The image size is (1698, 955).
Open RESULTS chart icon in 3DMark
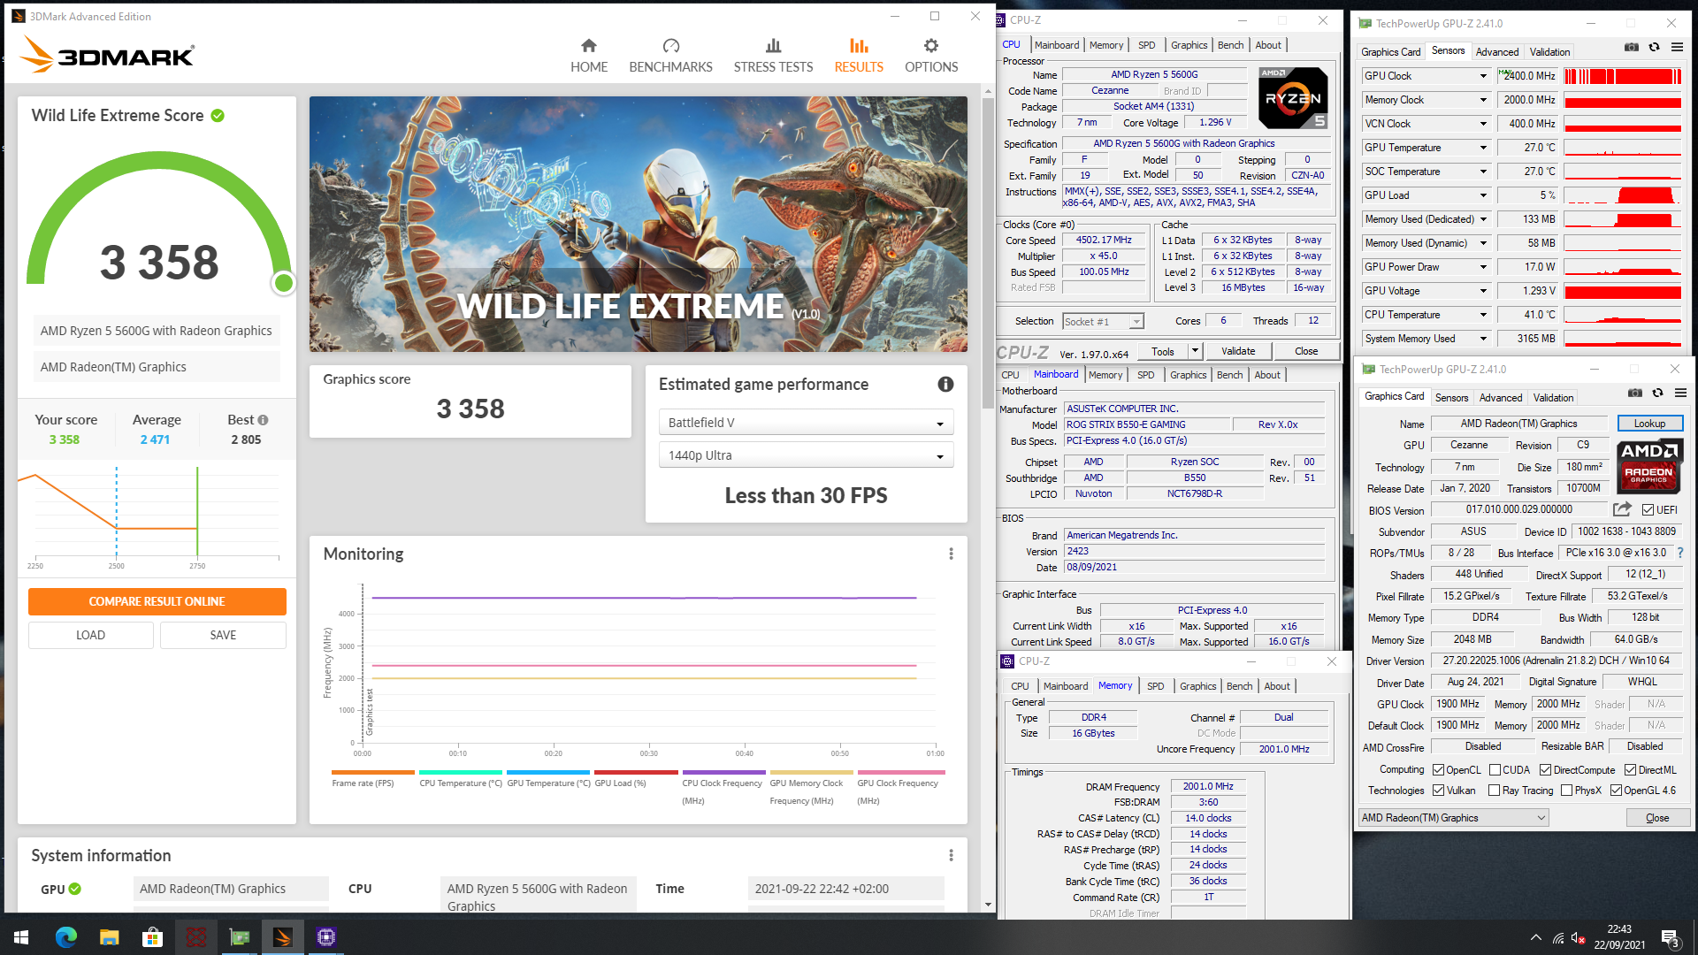pos(859,46)
